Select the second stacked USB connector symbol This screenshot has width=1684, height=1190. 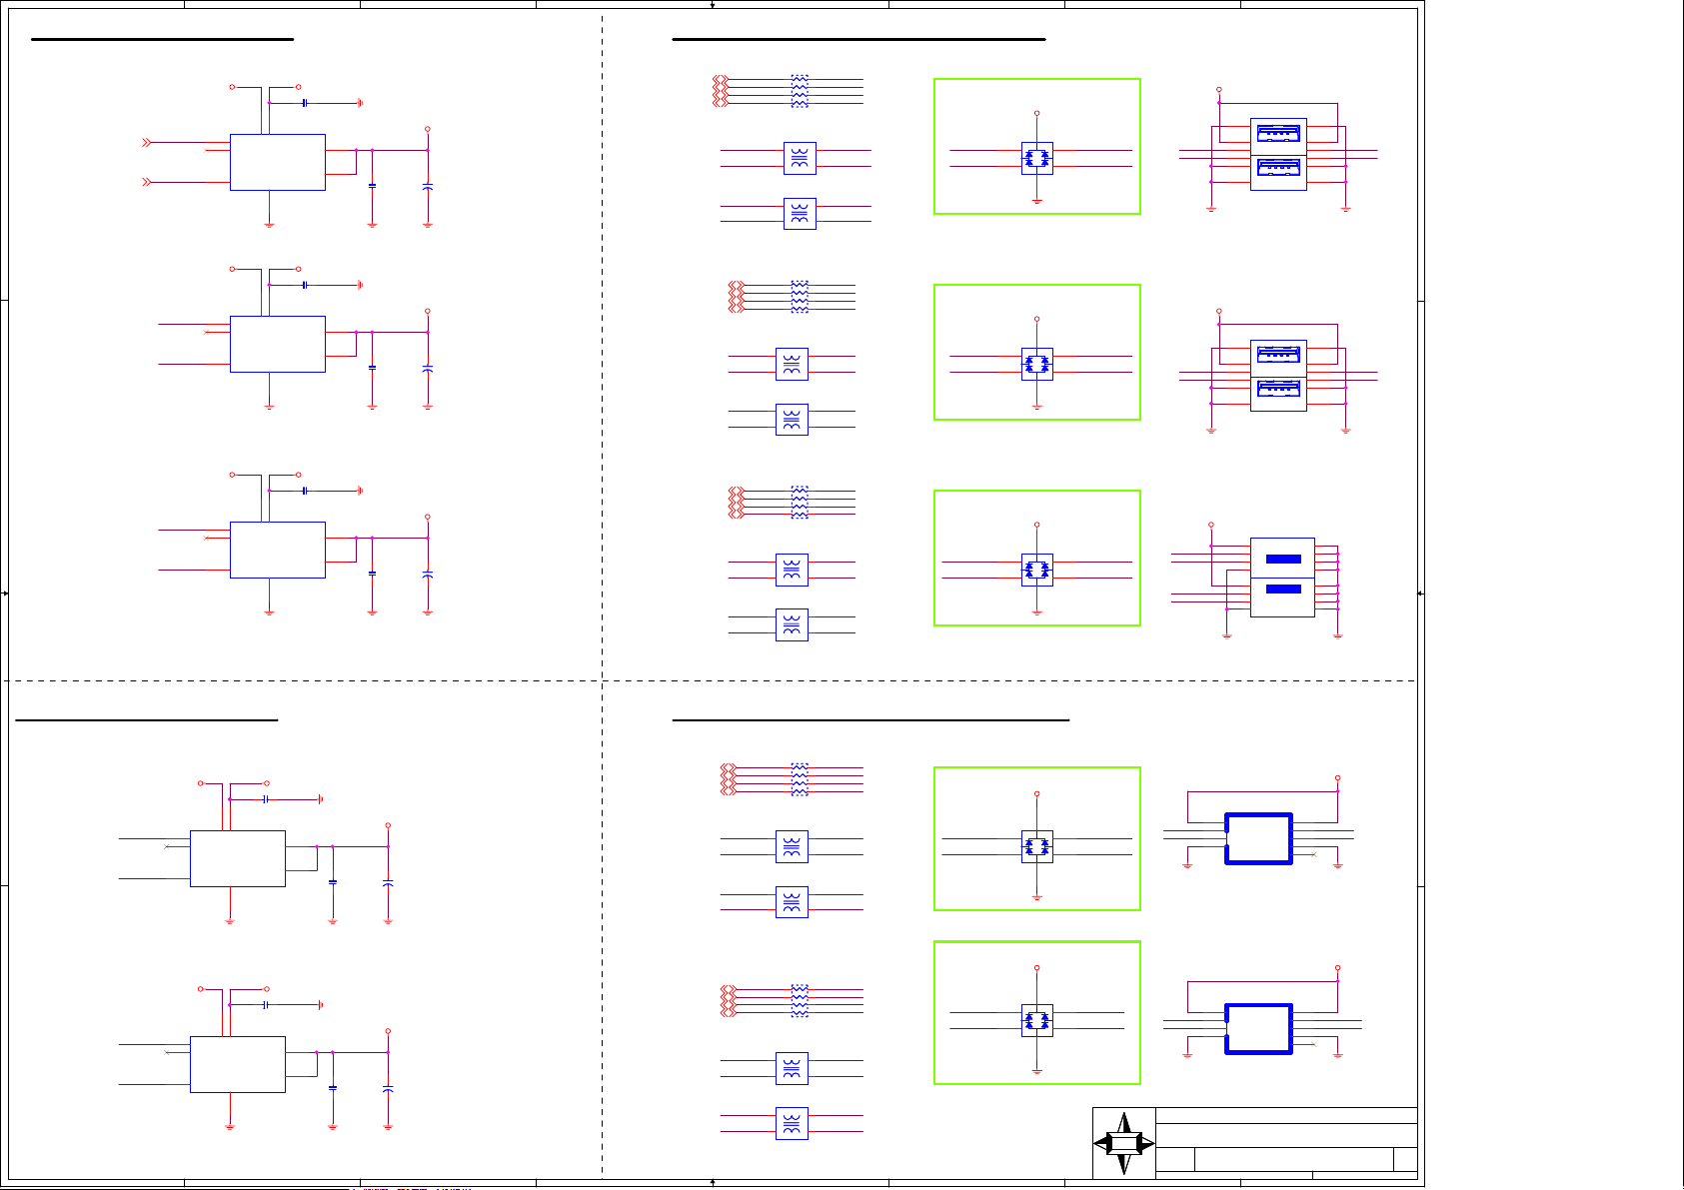1278,375
